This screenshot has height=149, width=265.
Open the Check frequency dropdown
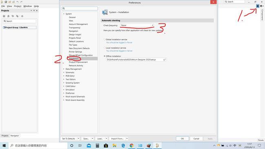pyautogui.click(x=137, y=25)
